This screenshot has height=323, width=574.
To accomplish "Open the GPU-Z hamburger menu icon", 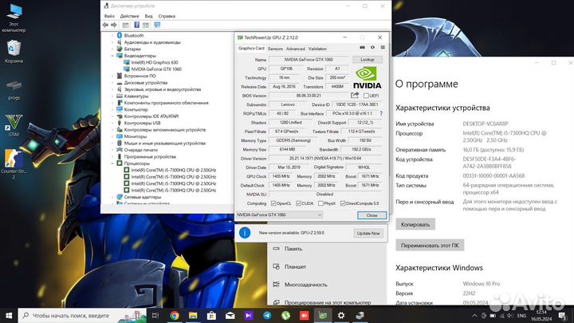I will click(383, 48).
